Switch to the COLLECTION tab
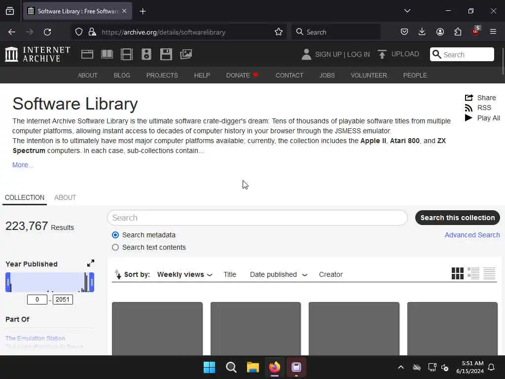 pos(25,197)
